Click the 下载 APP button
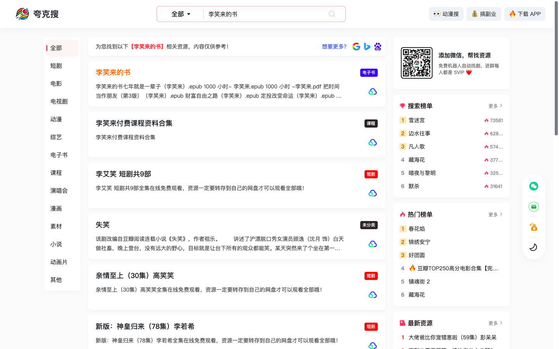Viewport: 559px width, 349px height. coord(525,14)
